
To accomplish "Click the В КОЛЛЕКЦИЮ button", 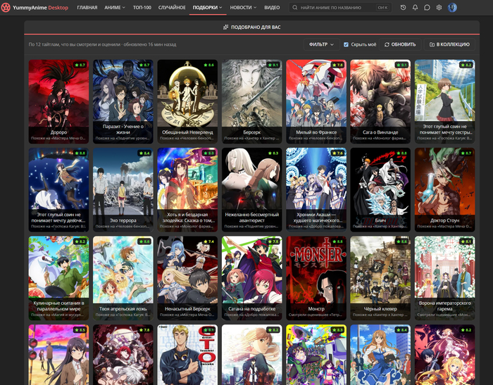I will click(x=449, y=44).
